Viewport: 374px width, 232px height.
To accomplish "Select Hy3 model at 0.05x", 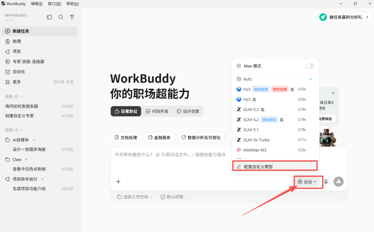I will pyautogui.click(x=275, y=100).
